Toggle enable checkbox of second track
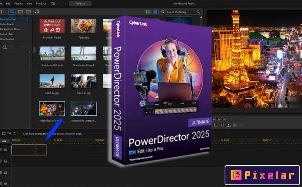Viewport: 302px width, 187px height. (1, 161)
